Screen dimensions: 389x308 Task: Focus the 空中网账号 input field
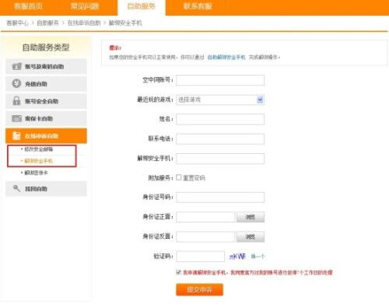(220, 80)
